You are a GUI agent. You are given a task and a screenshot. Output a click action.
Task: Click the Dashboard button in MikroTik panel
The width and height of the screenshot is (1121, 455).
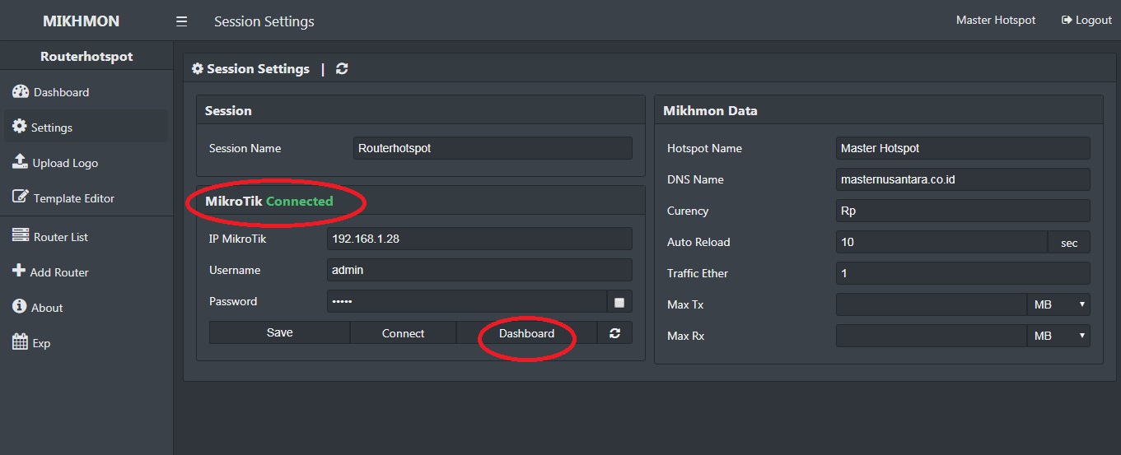[x=526, y=332]
